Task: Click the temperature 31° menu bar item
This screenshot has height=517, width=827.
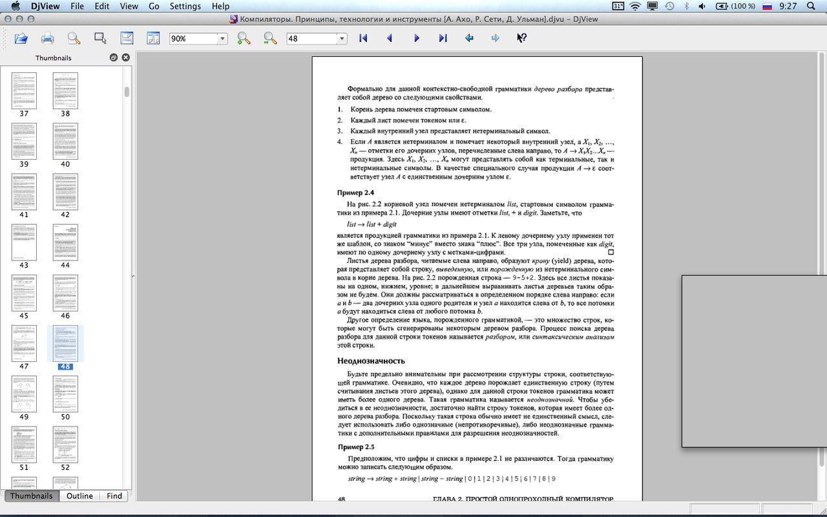Action: click(618, 6)
